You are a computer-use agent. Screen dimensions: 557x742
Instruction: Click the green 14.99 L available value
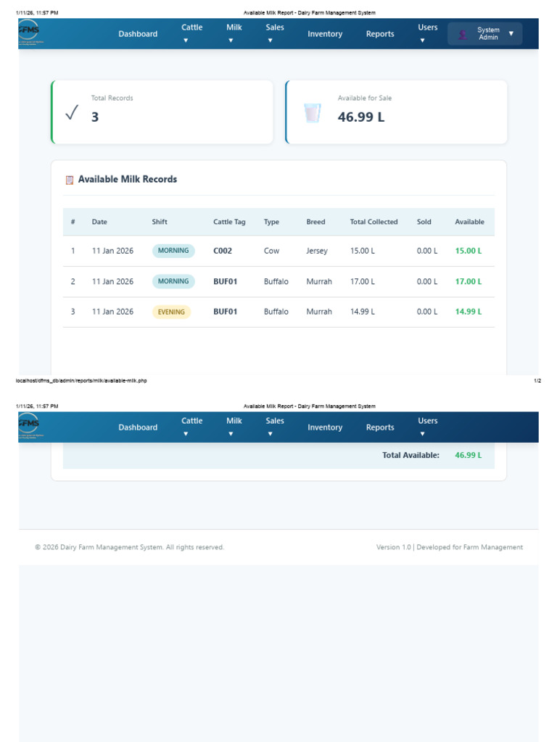pyautogui.click(x=469, y=312)
